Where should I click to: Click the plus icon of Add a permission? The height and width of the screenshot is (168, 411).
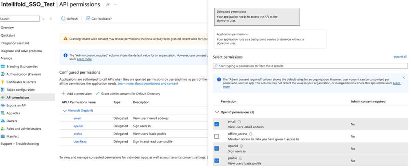(x=63, y=93)
